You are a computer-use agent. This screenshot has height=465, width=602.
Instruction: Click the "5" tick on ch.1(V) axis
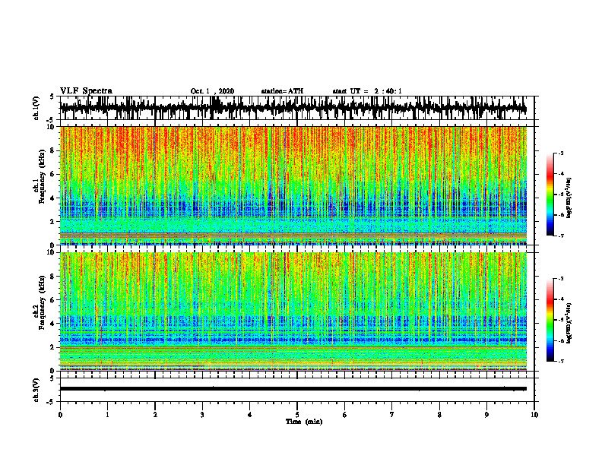click(52, 97)
